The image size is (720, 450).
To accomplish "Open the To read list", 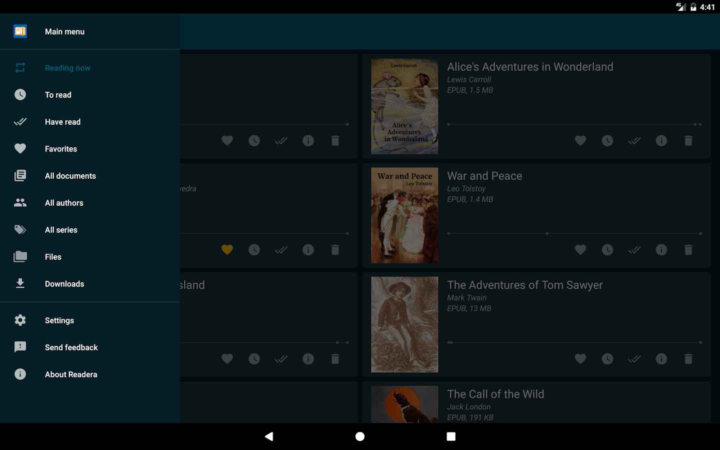I will [x=90, y=94].
